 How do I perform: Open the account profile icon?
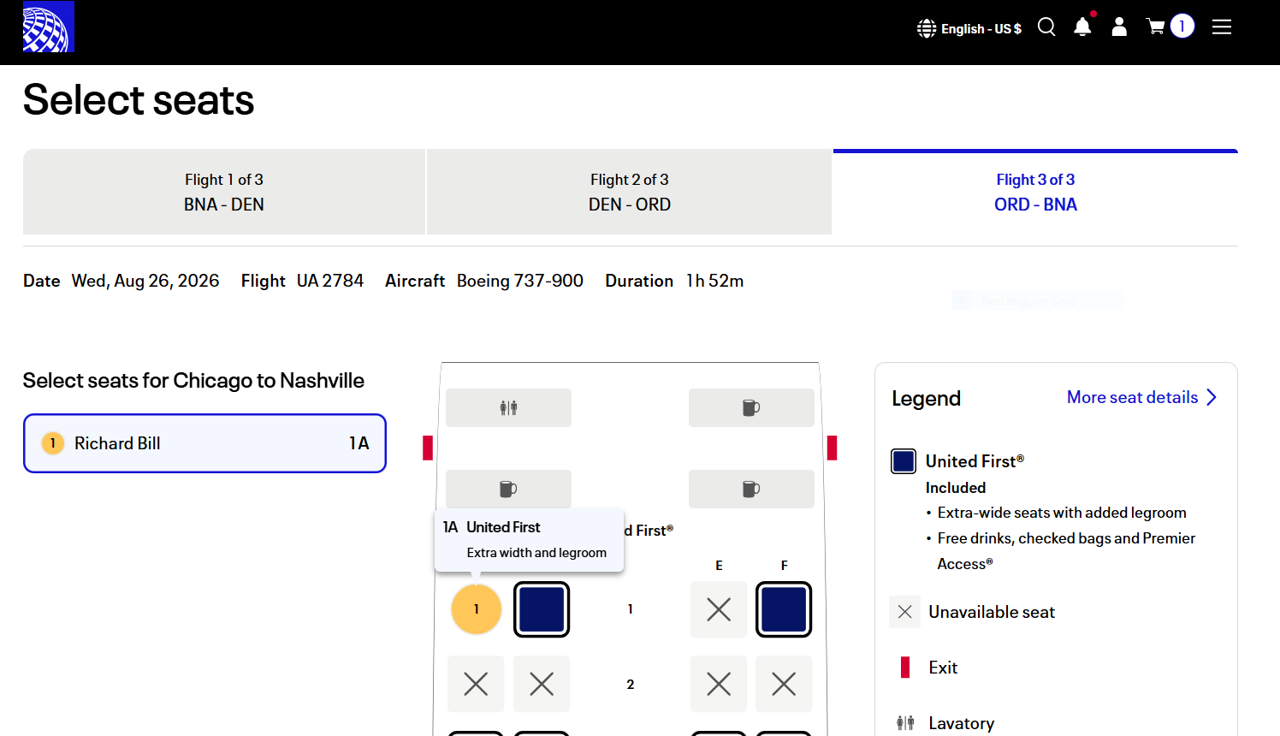(x=1119, y=27)
